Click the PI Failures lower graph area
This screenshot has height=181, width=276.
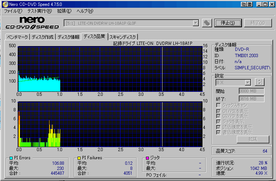coord(110,124)
